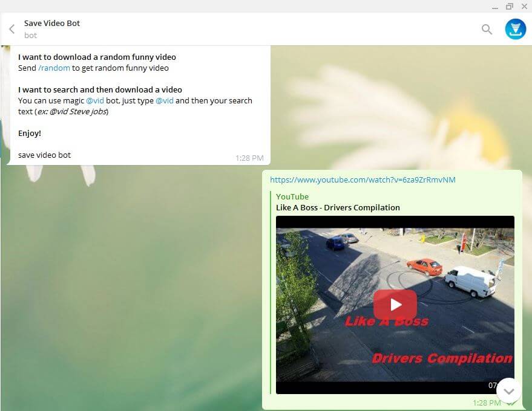Jump to latest message with down arrow
This screenshot has height=411, width=532.
pyautogui.click(x=508, y=391)
